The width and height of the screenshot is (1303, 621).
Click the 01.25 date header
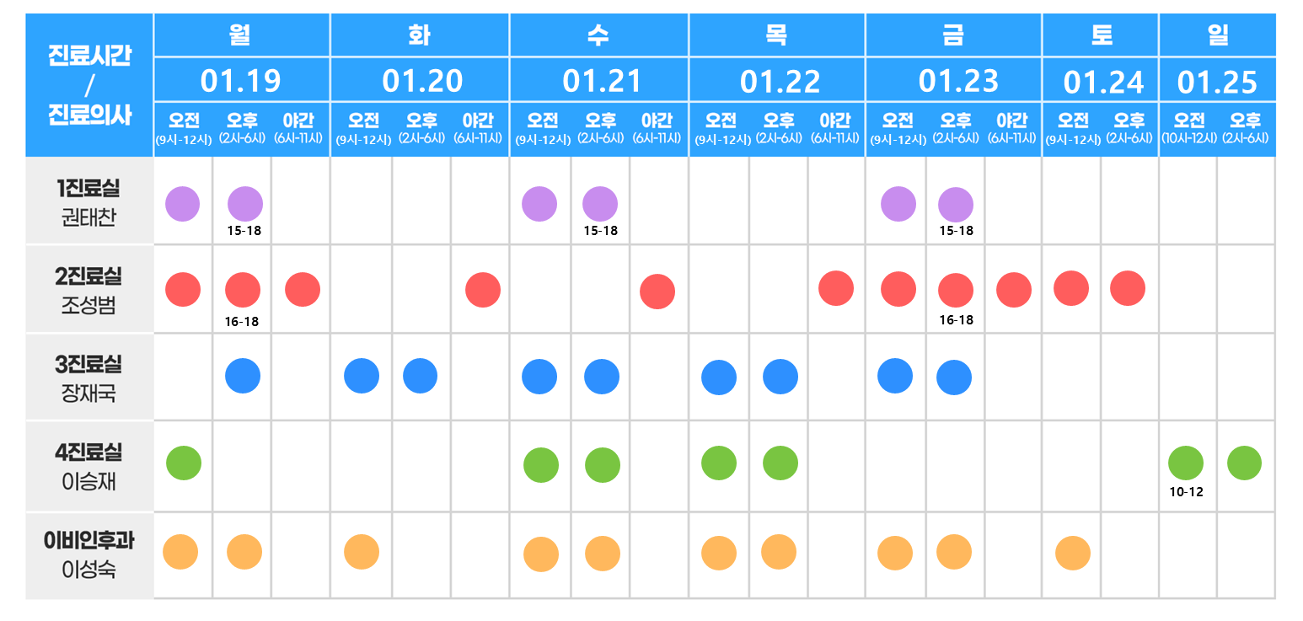(1217, 82)
